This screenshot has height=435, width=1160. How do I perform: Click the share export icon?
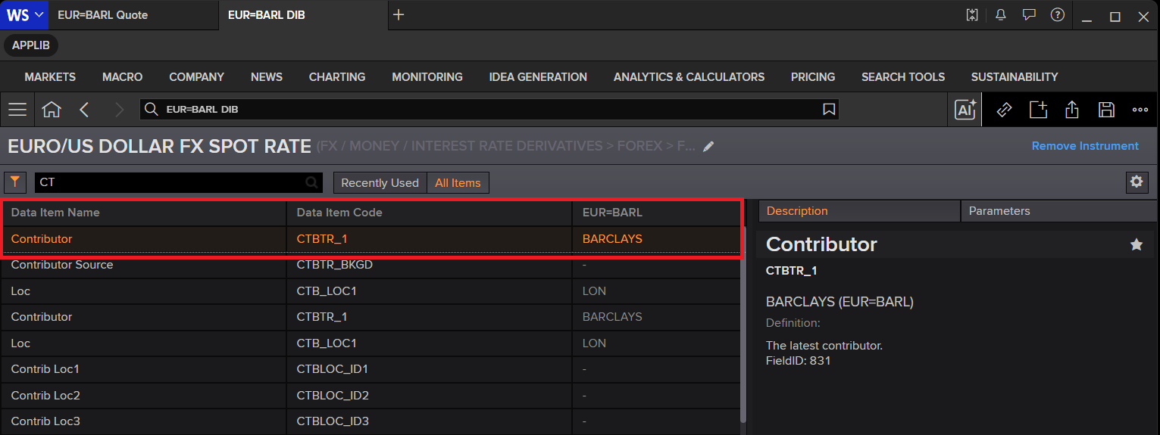(x=1072, y=110)
